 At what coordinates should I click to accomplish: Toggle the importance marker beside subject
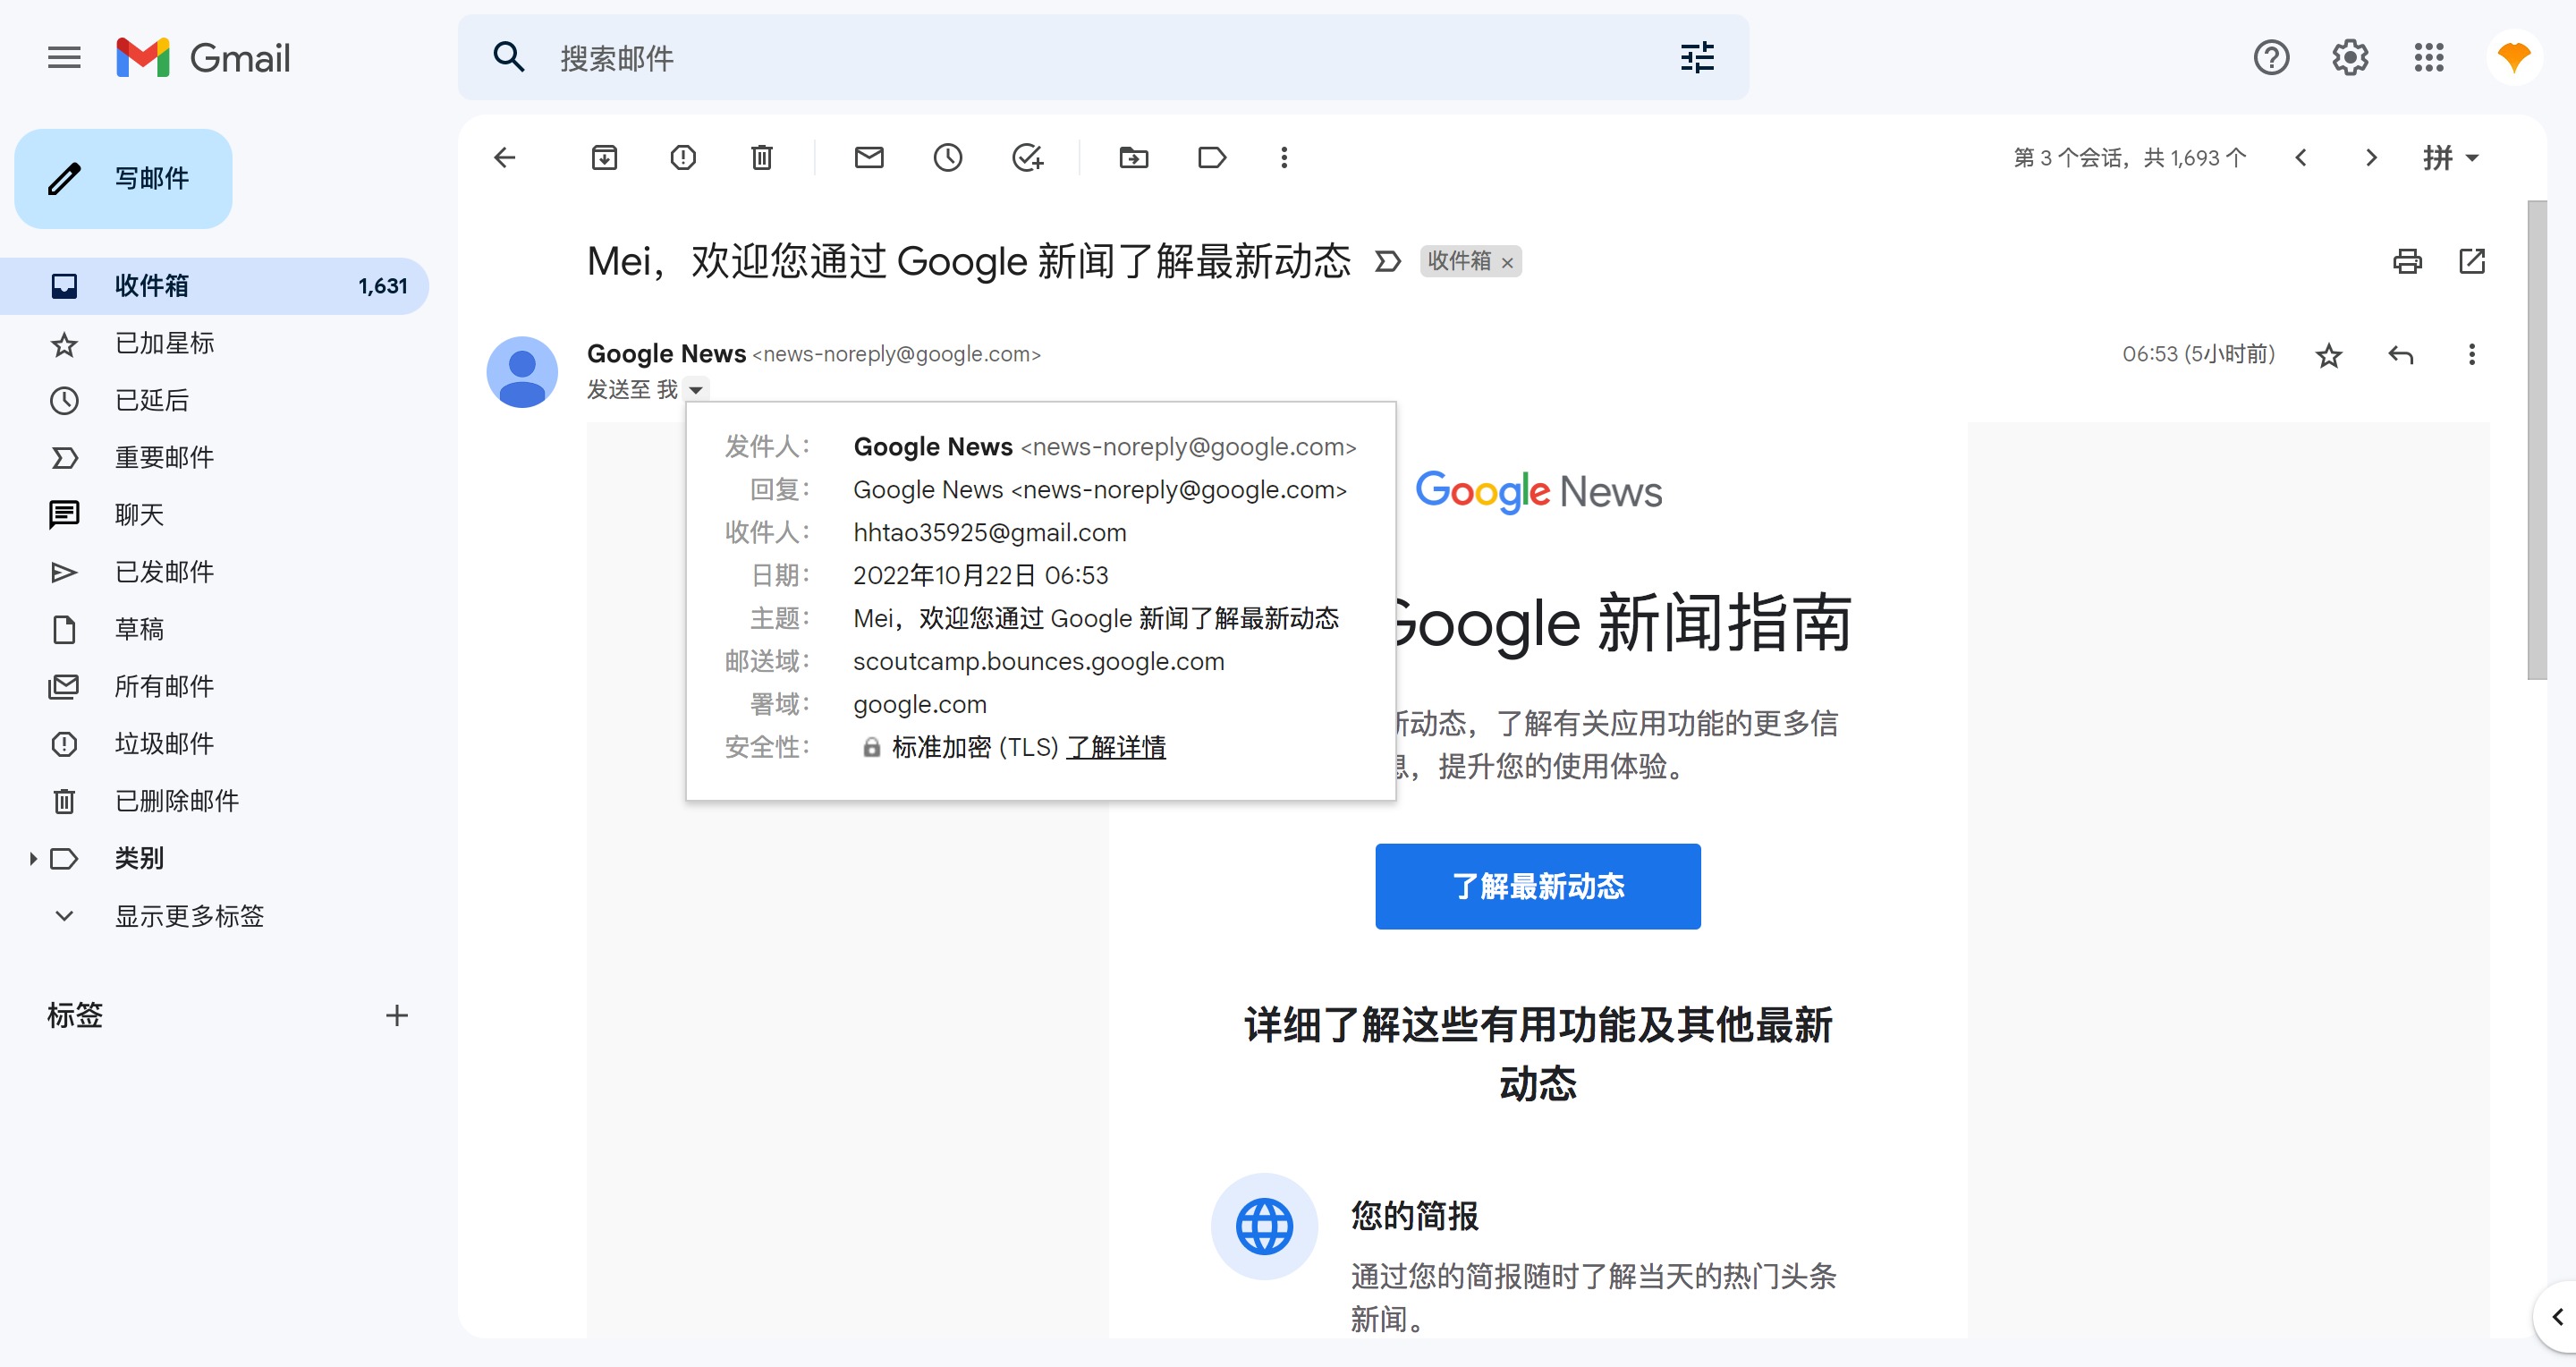coord(1387,261)
